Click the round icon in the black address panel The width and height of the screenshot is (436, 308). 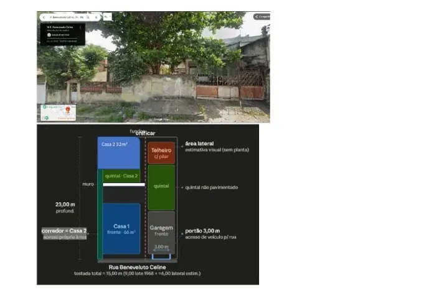point(49,35)
